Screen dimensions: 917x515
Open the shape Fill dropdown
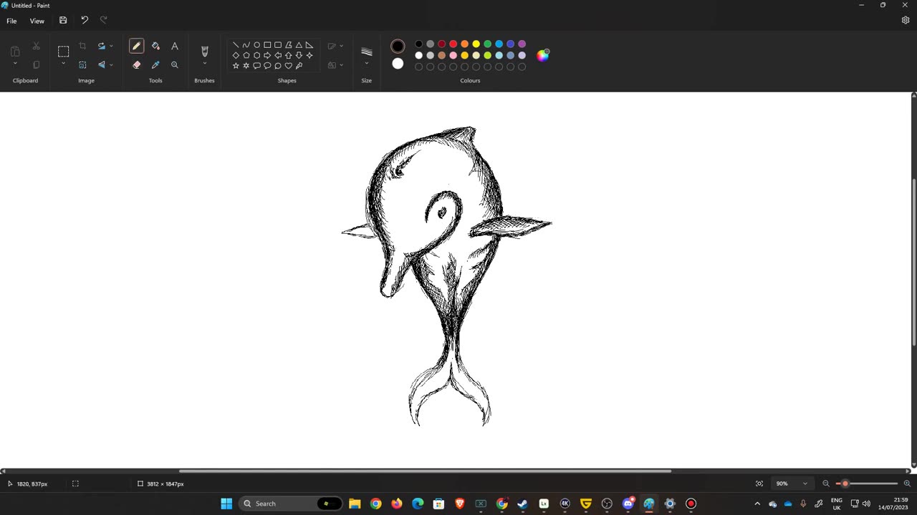[x=341, y=65]
